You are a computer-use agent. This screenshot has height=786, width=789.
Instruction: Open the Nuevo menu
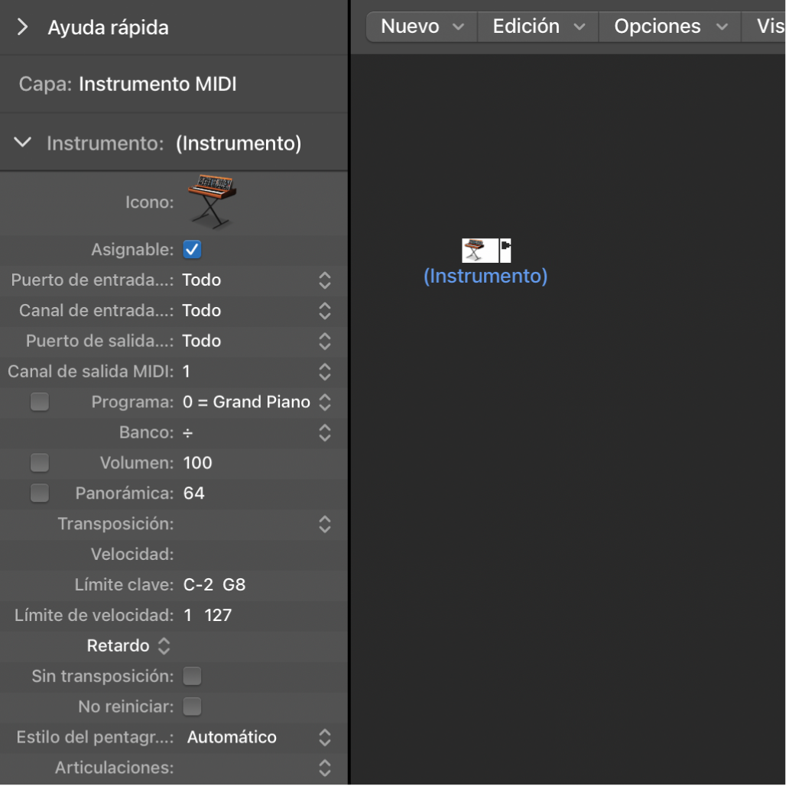[422, 27]
